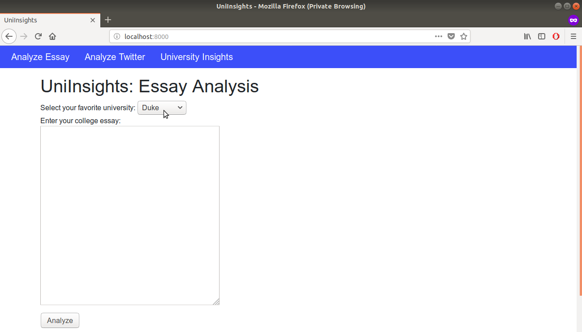Click the private browsing mask icon

(573, 20)
